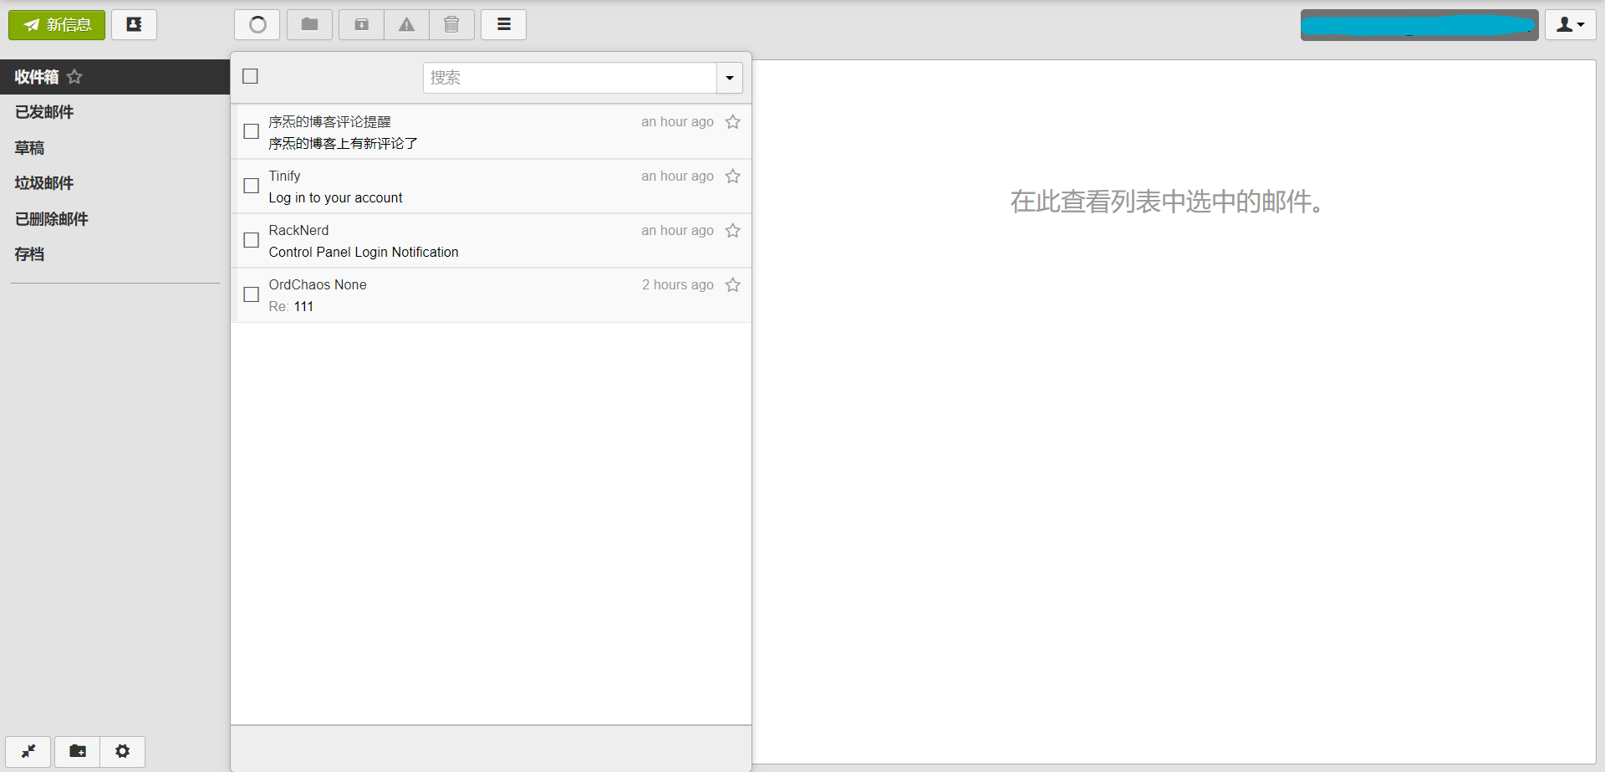Open settings via gear icon
Image resolution: width=1605 pixels, height=772 pixels.
pyautogui.click(x=123, y=751)
